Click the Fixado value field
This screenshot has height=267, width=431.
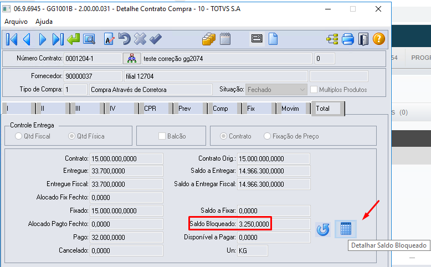point(126,211)
